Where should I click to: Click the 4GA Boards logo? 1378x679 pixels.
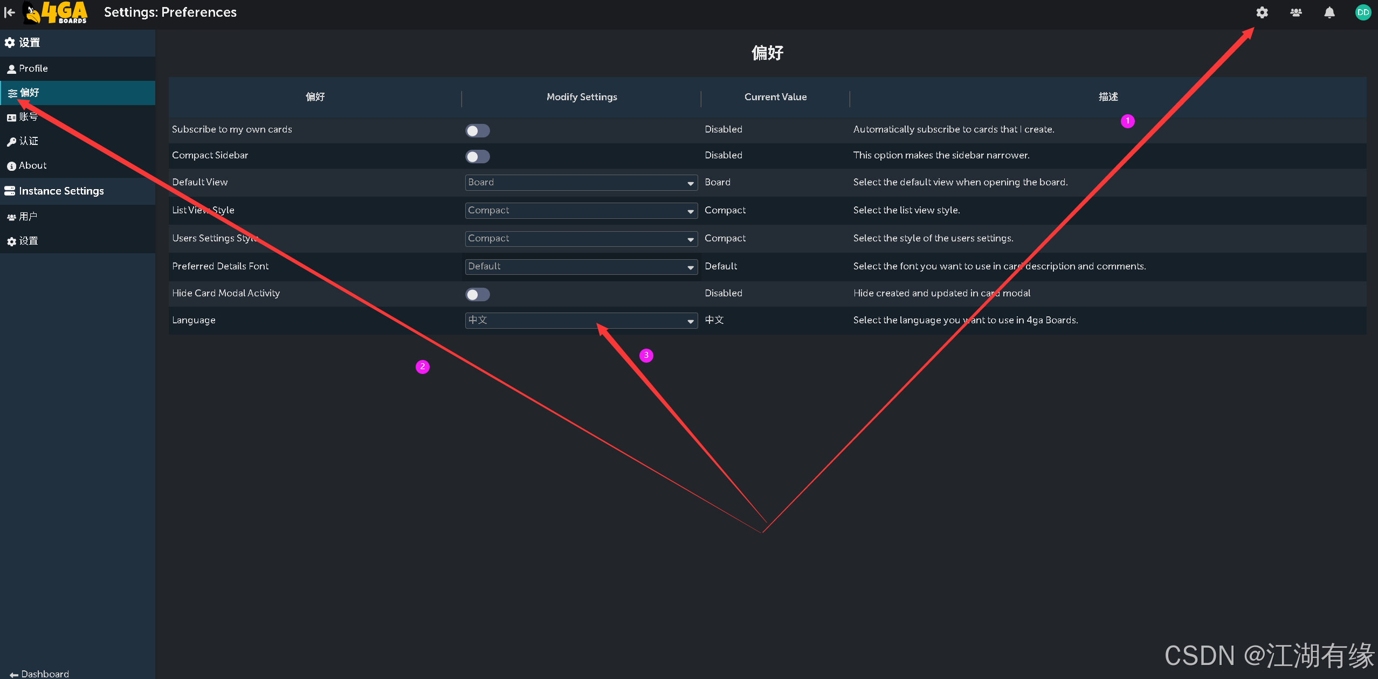[56, 12]
